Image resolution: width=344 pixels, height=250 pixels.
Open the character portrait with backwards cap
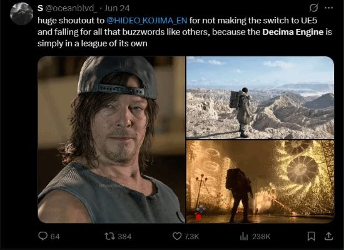tap(111, 140)
